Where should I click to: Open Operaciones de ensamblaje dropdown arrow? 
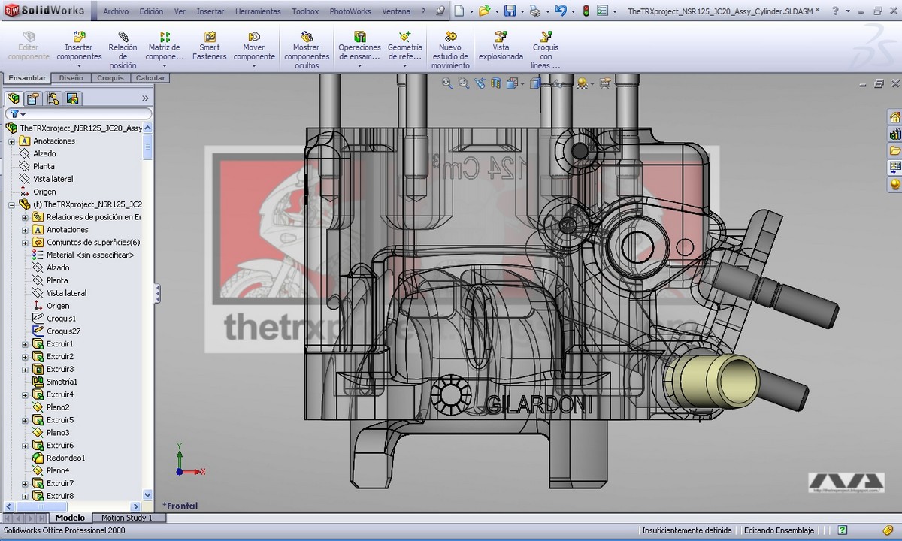tap(359, 66)
